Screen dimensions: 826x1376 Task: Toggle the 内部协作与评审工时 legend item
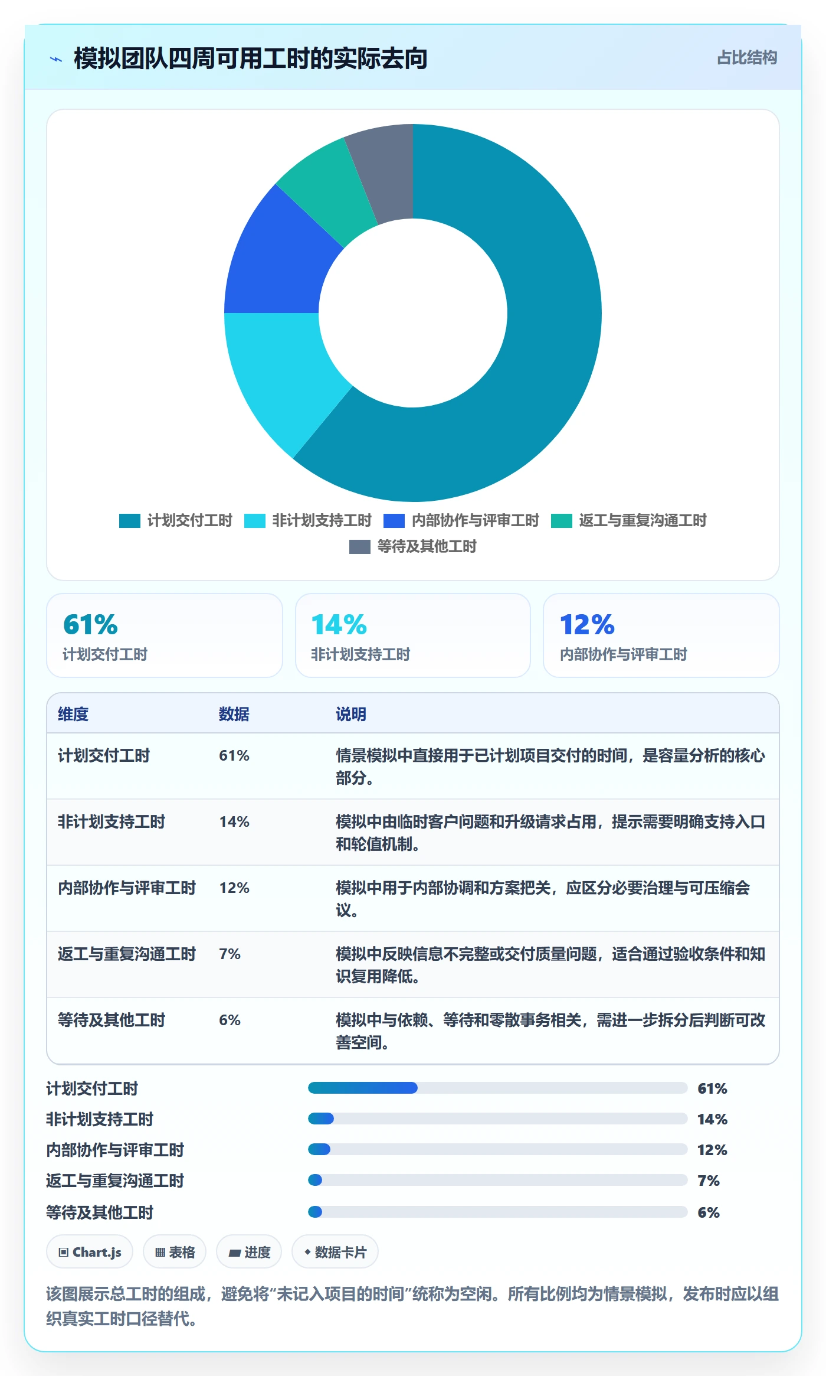click(x=461, y=521)
